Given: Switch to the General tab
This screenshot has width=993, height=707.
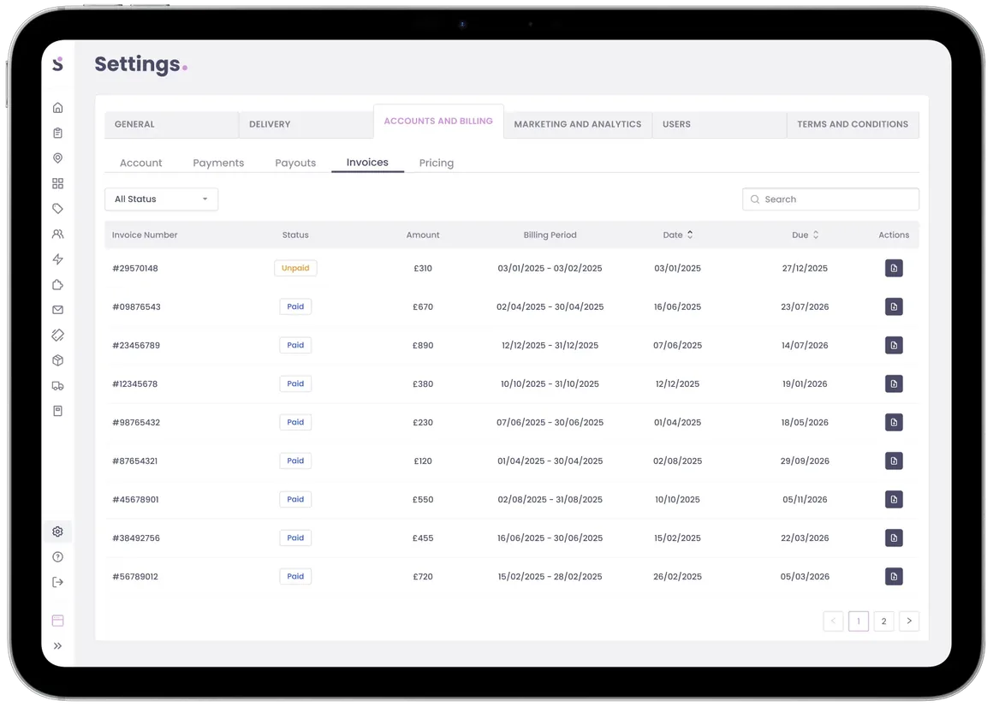Looking at the screenshot, I should point(171,125).
